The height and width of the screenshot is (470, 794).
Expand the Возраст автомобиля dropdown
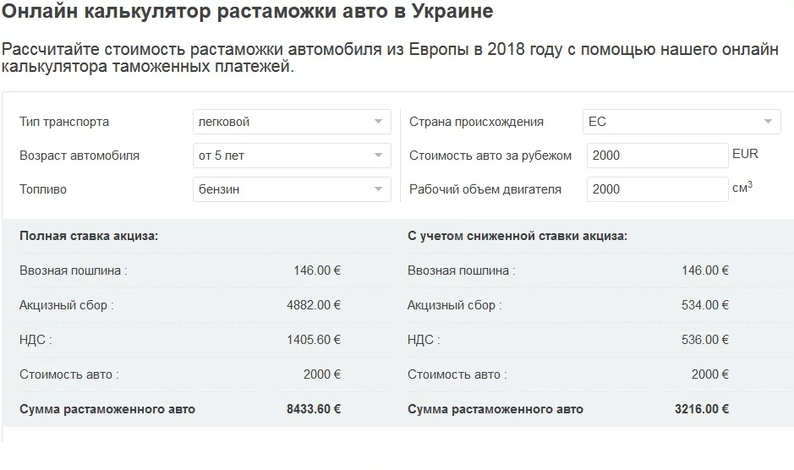coord(292,156)
